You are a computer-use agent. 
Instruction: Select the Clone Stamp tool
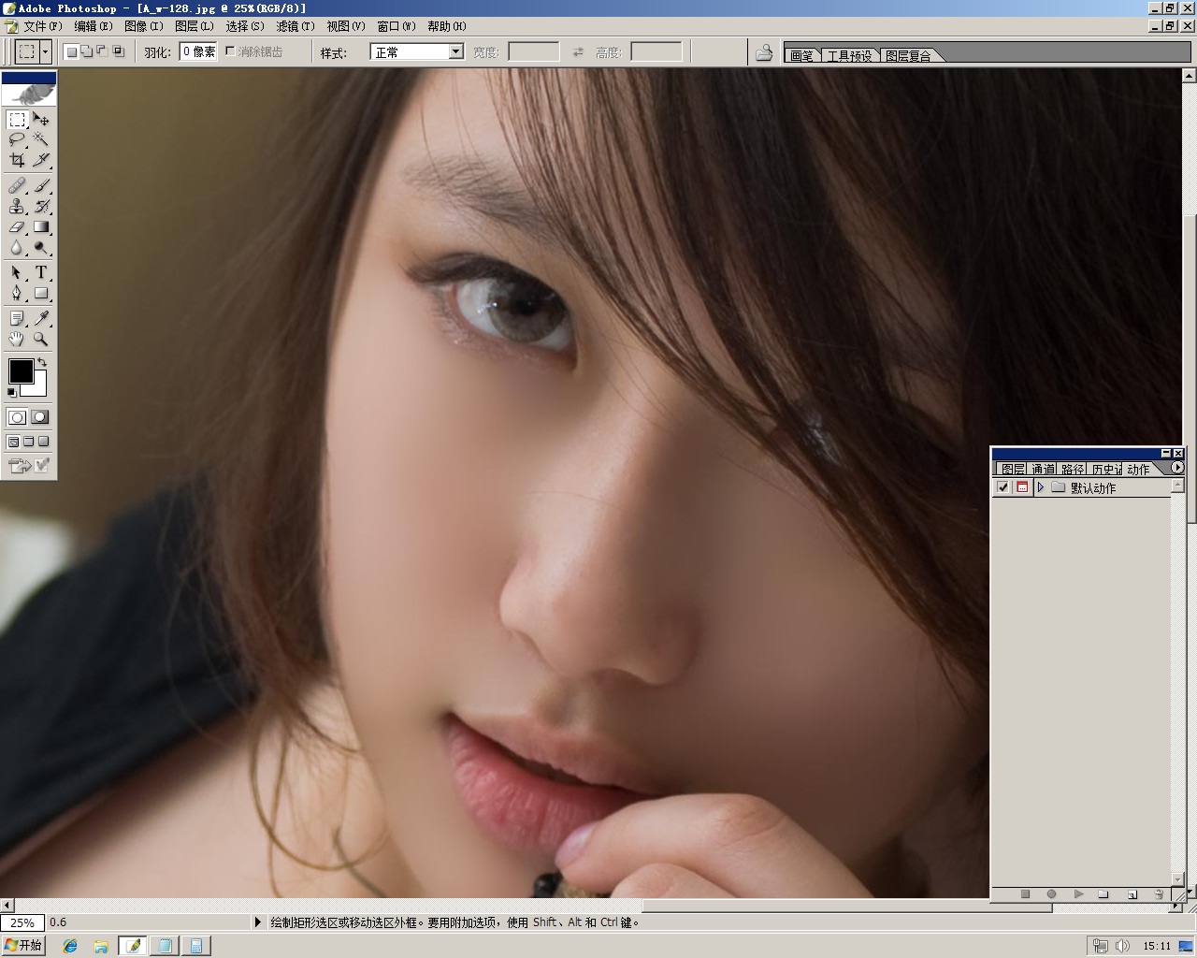tap(17, 206)
